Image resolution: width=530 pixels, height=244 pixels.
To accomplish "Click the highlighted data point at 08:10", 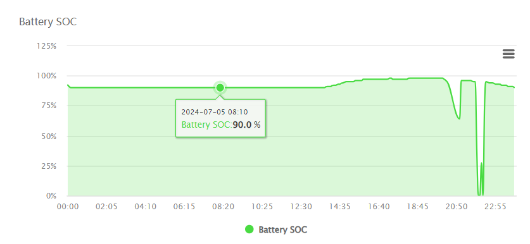I will pyautogui.click(x=220, y=88).
